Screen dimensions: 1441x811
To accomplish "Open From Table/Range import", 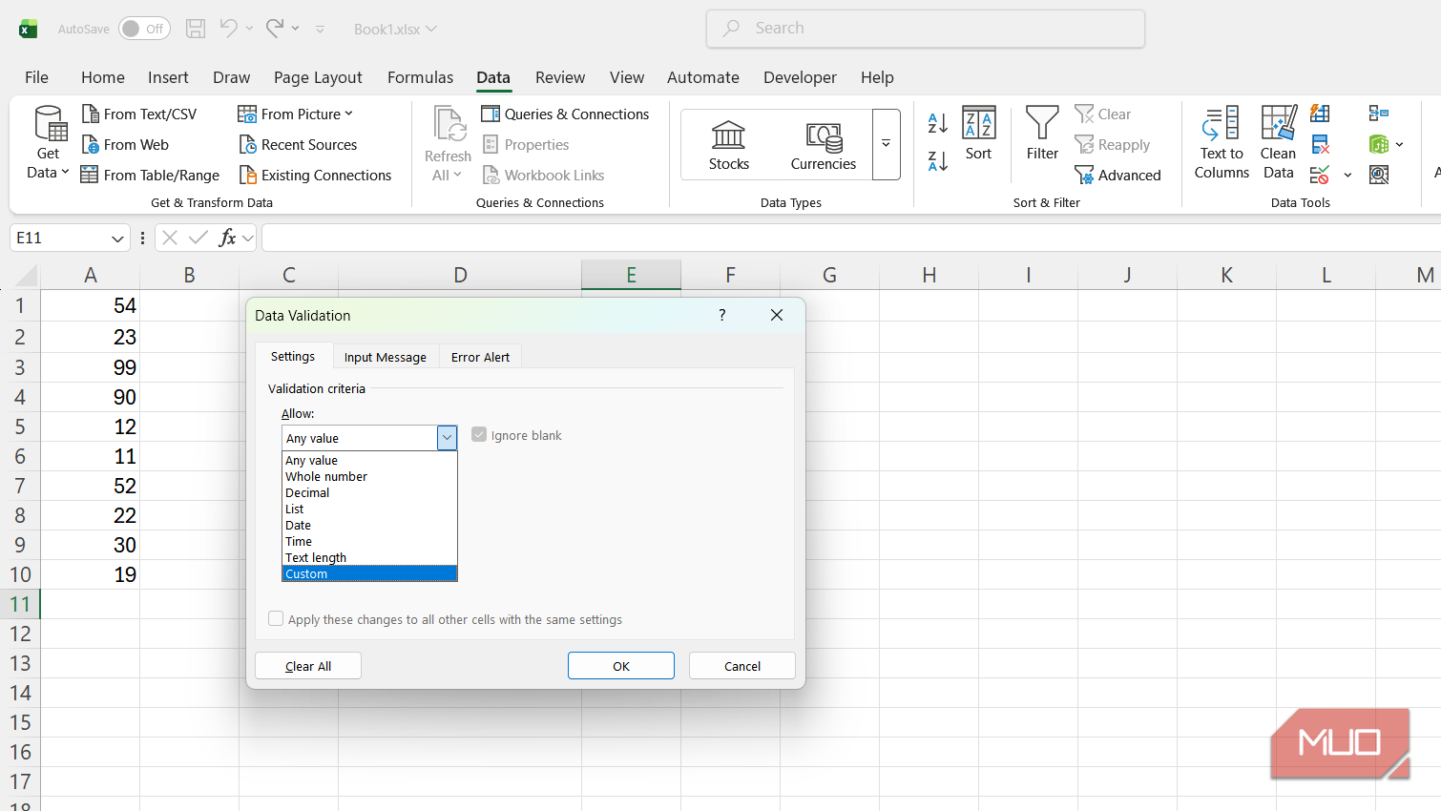I will pos(150,176).
